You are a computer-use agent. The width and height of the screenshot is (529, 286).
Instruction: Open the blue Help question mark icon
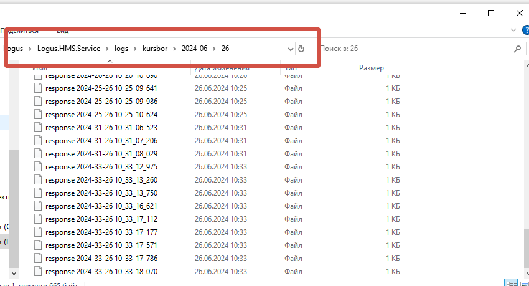coord(524,30)
